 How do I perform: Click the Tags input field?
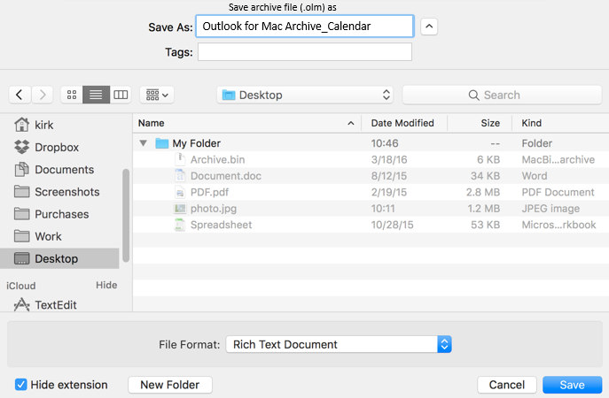point(304,52)
